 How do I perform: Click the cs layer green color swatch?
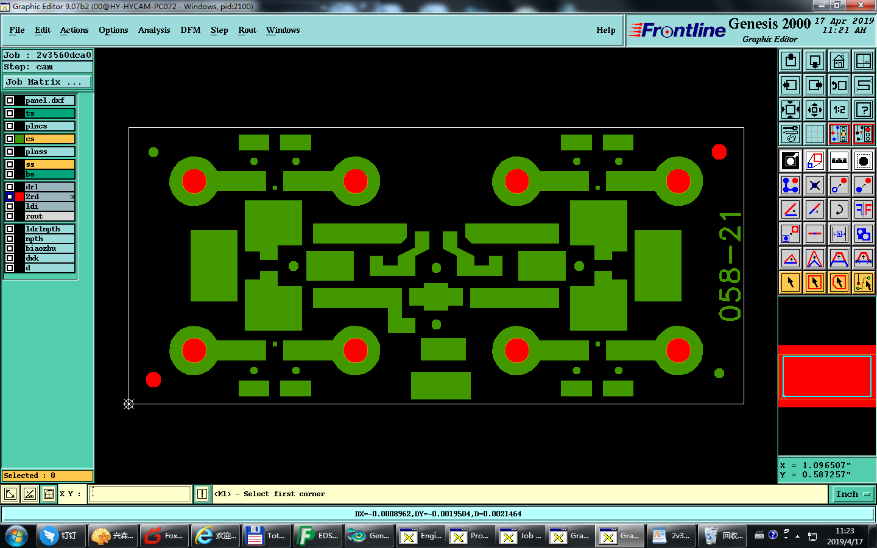[x=20, y=139]
